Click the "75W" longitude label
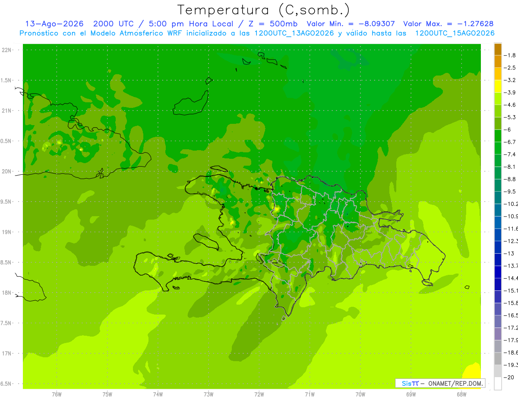518x400 pixels. pos(107,394)
